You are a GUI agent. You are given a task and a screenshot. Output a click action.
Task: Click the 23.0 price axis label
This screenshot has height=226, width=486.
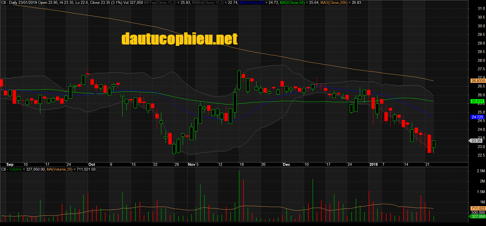coord(481,147)
